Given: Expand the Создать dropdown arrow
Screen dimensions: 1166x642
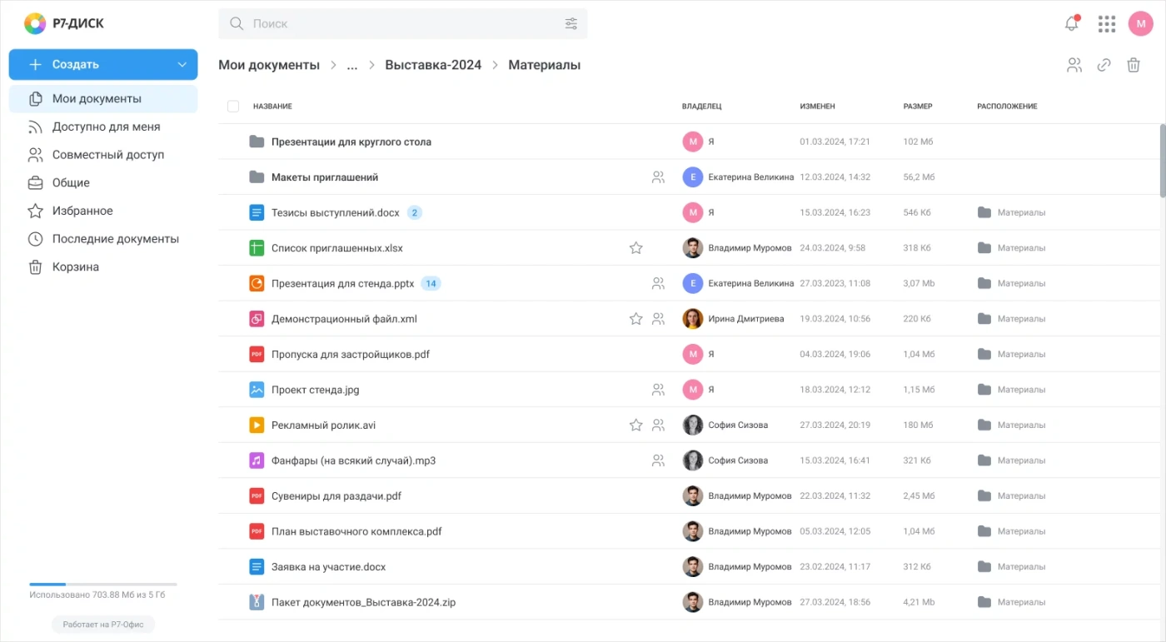Looking at the screenshot, I should click(x=182, y=65).
